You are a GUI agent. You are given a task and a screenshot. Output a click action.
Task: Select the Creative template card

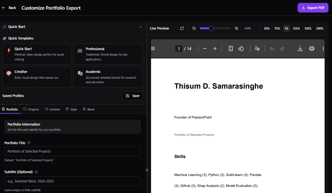(37, 77)
